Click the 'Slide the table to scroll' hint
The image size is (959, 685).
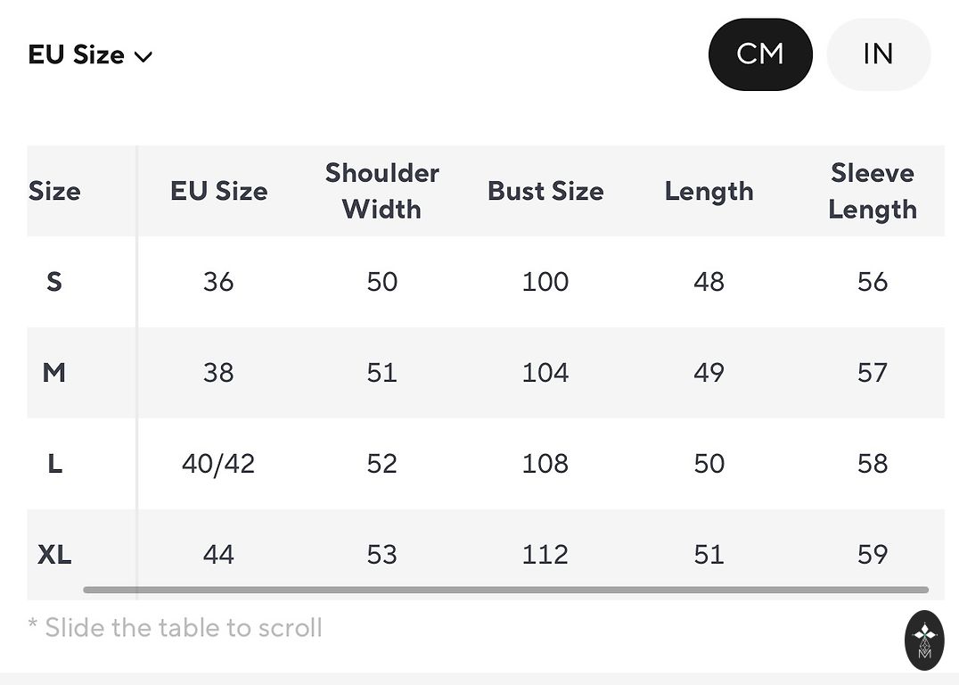click(x=175, y=628)
